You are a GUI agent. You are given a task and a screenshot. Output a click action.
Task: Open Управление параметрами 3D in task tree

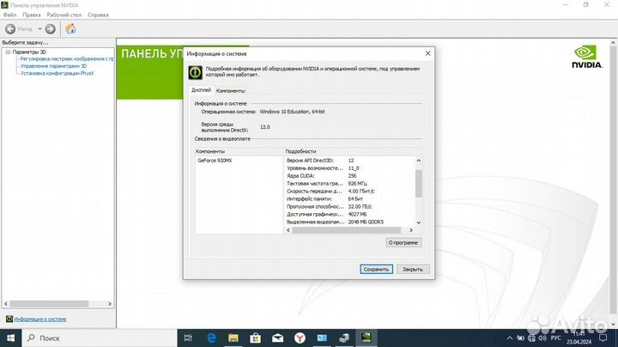coord(53,65)
